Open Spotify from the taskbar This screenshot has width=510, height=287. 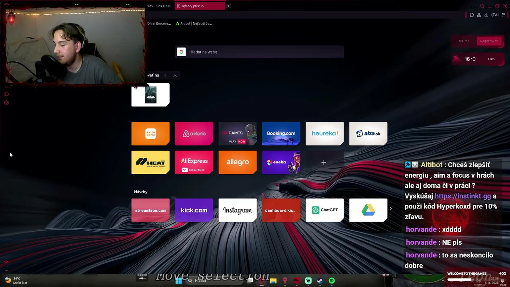[x=331, y=281]
